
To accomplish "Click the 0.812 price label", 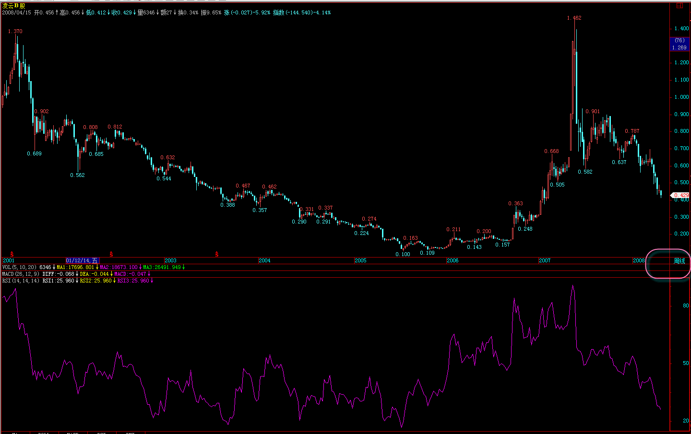I will (x=115, y=127).
